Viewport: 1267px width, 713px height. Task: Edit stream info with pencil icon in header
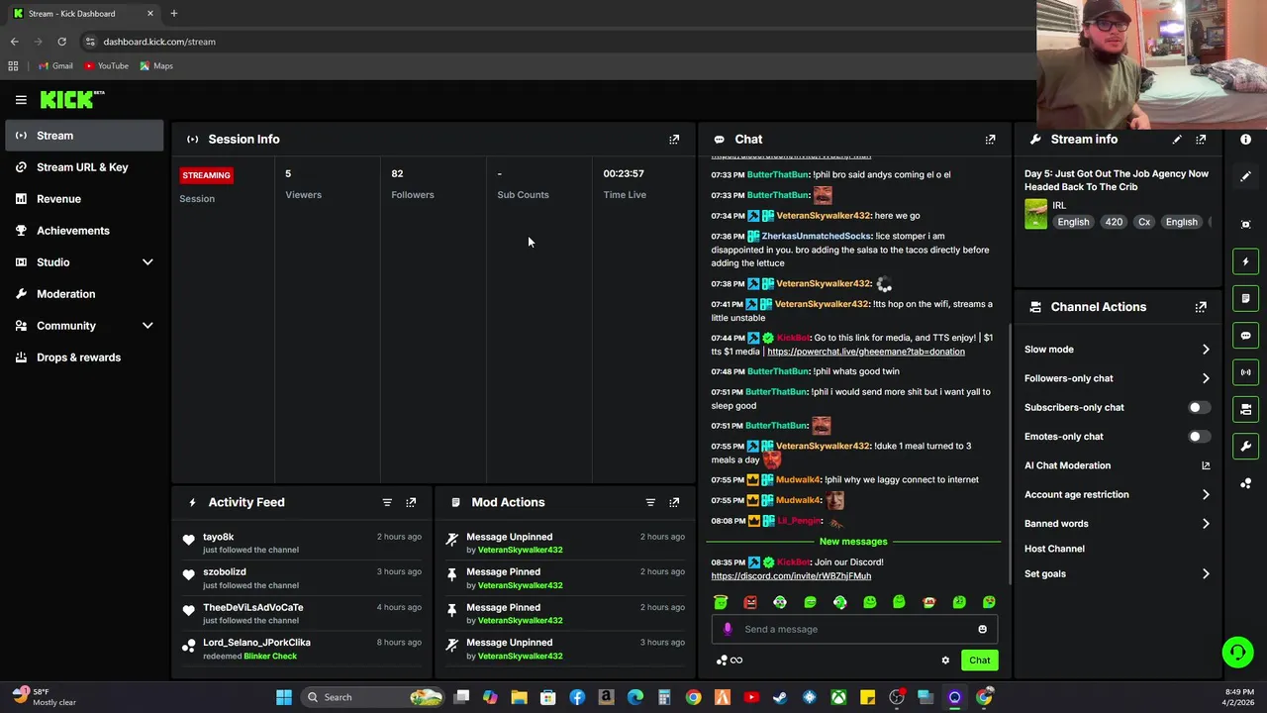[1177, 140]
